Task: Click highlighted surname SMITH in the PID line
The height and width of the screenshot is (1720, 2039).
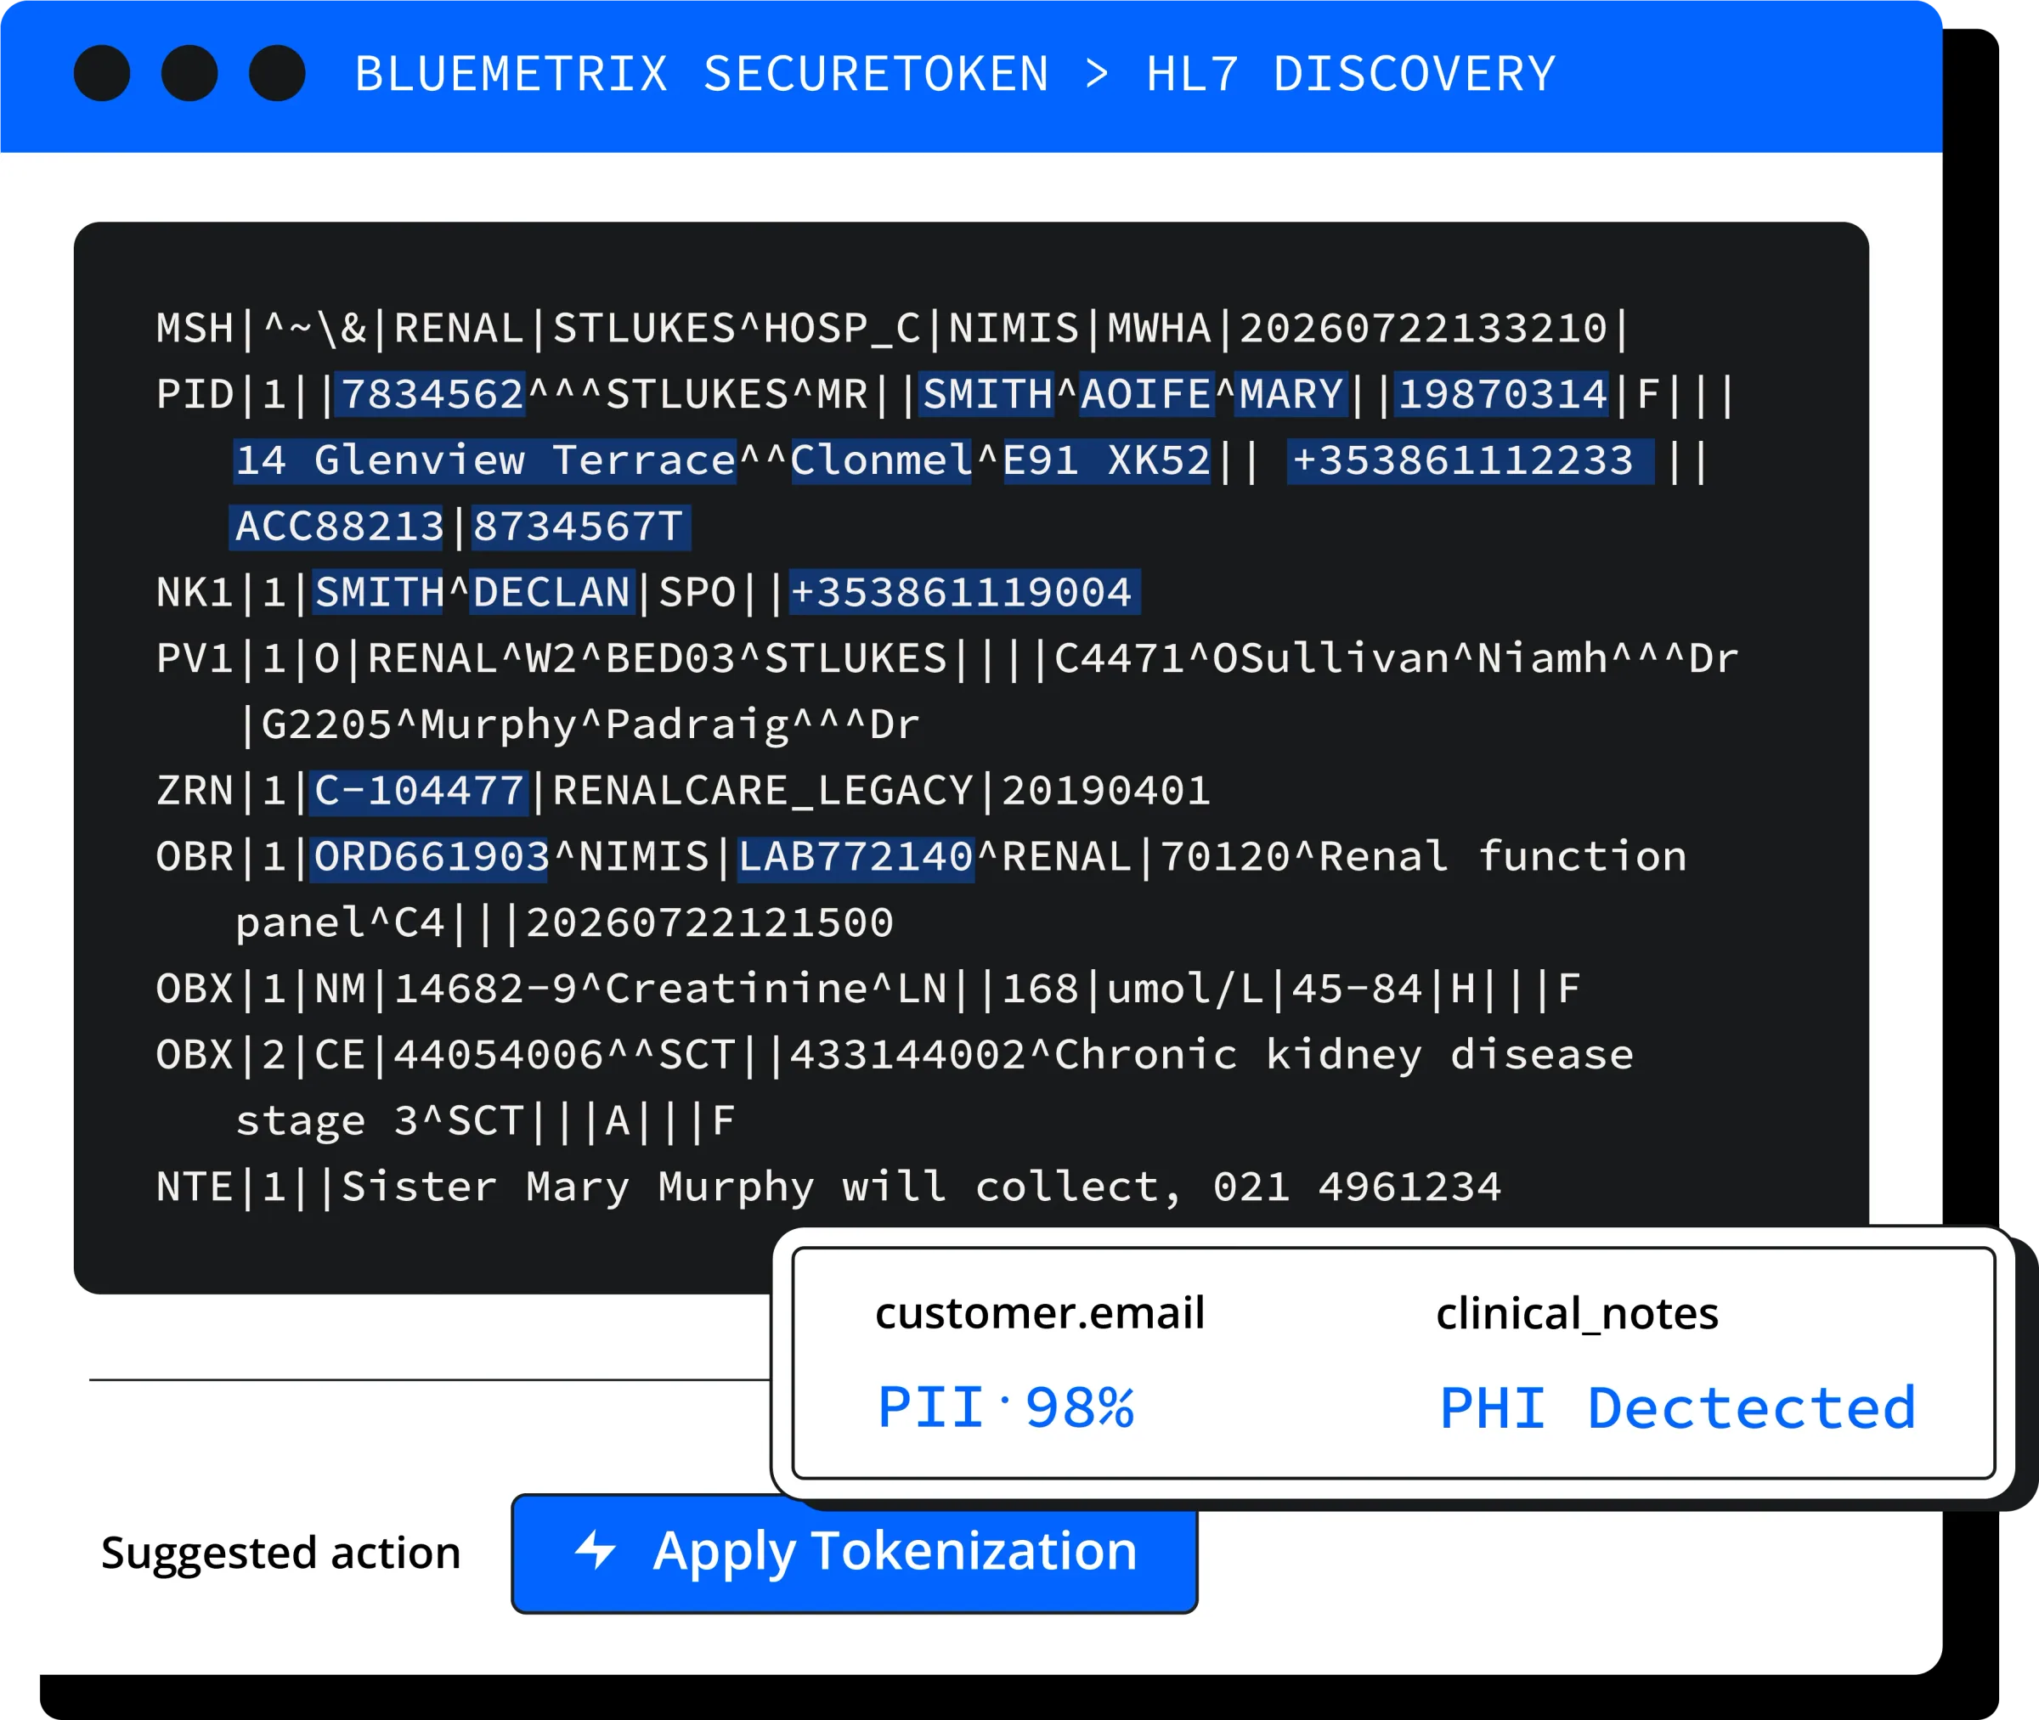Action: coord(987,394)
